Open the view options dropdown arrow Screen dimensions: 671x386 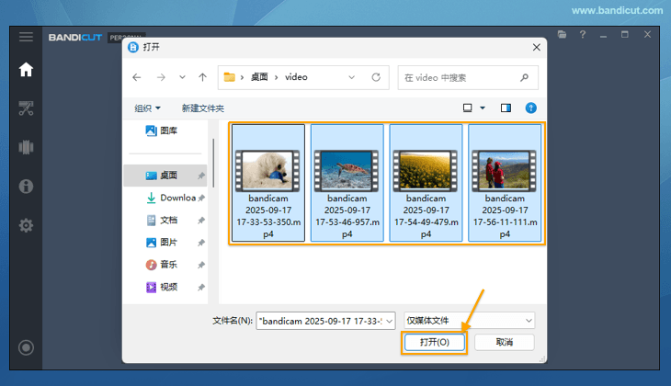[x=483, y=108]
